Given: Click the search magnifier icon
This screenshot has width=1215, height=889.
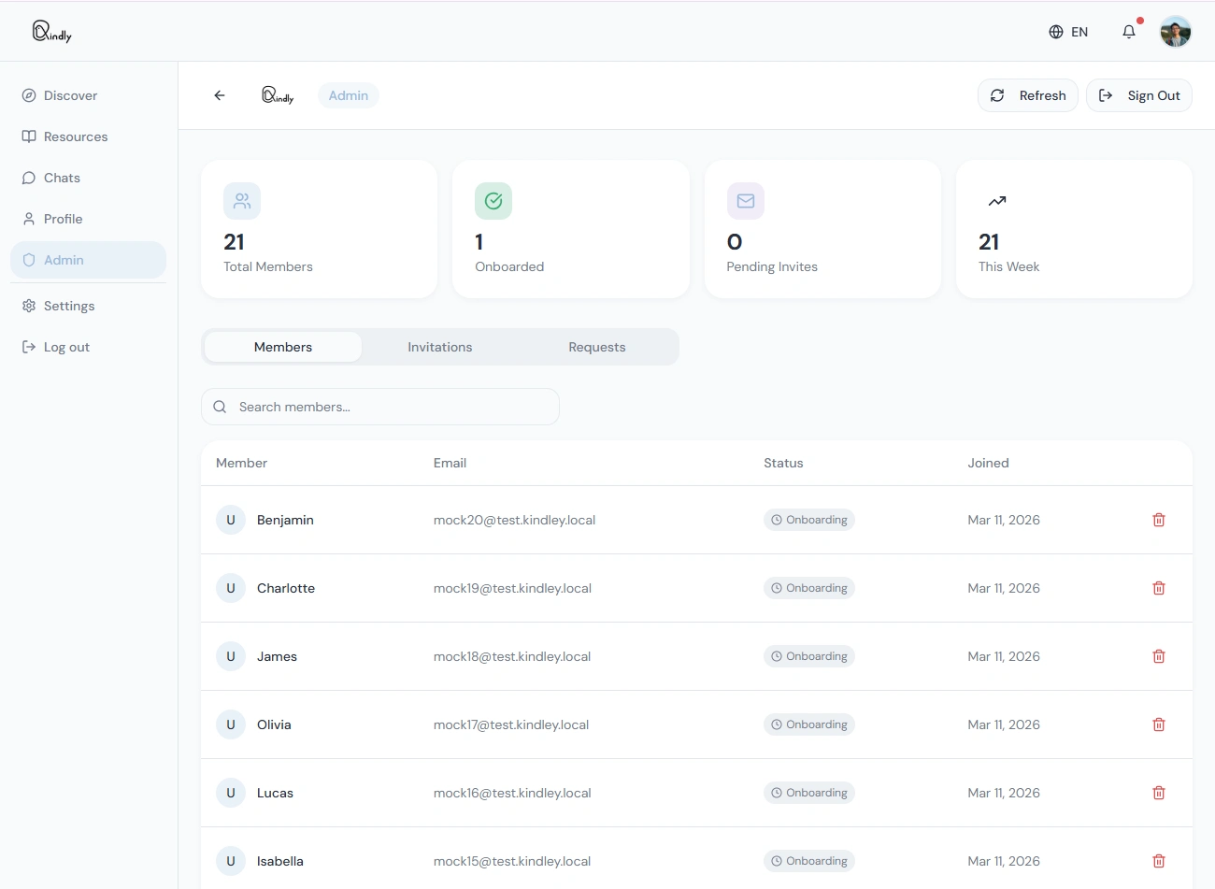Looking at the screenshot, I should coord(220,407).
